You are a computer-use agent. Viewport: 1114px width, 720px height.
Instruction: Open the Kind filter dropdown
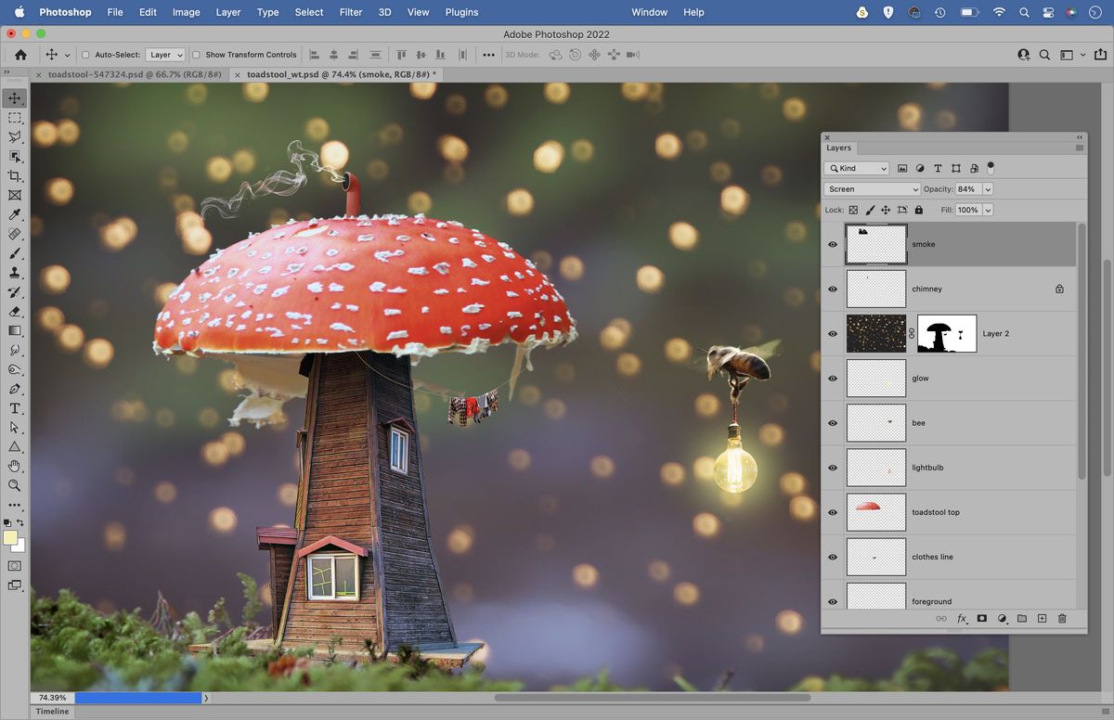(x=857, y=169)
